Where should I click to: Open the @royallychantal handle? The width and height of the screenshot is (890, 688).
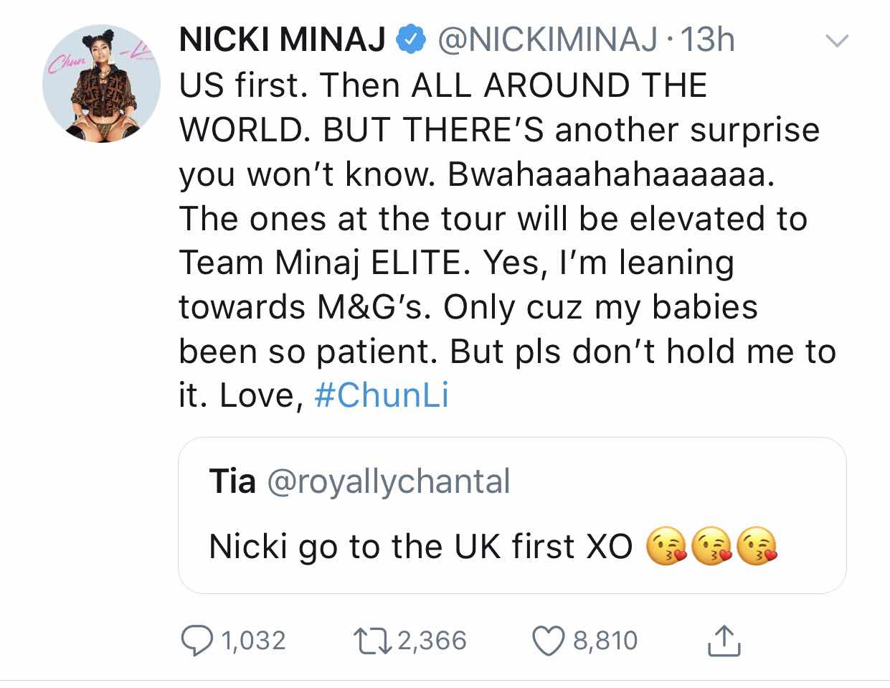point(388,481)
